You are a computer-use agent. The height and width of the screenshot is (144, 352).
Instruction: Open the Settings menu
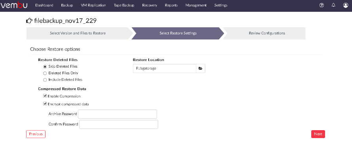click(221, 5)
